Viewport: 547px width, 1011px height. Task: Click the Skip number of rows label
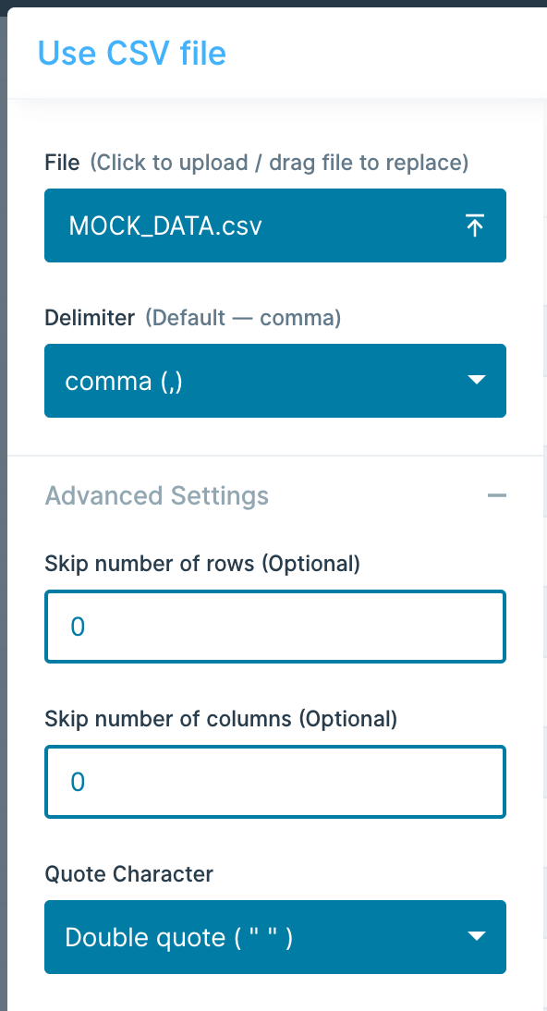202,564
